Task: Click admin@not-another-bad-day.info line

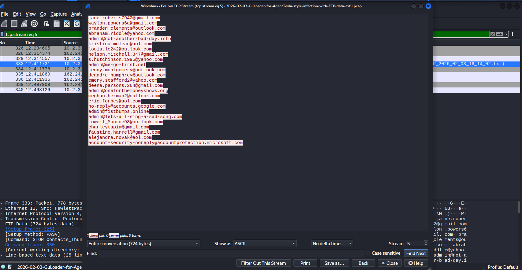Action: coord(130,39)
